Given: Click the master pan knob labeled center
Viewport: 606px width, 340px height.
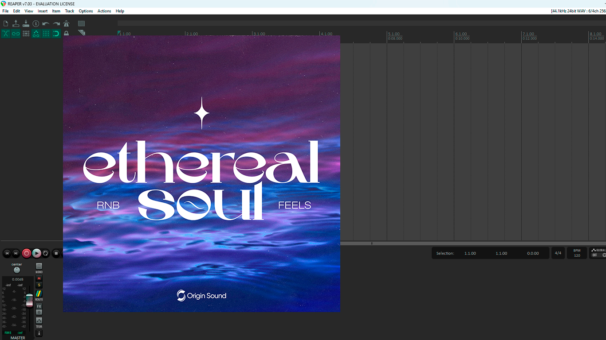Looking at the screenshot, I should (x=17, y=270).
